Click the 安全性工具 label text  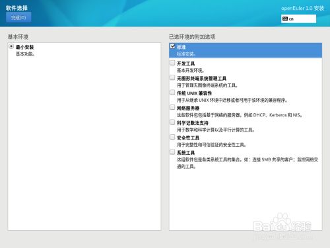point(188,138)
